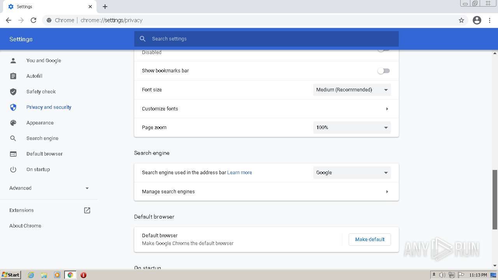
Task: Click the volume icon in system tray
Action: pyautogui.click(x=442, y=275)
